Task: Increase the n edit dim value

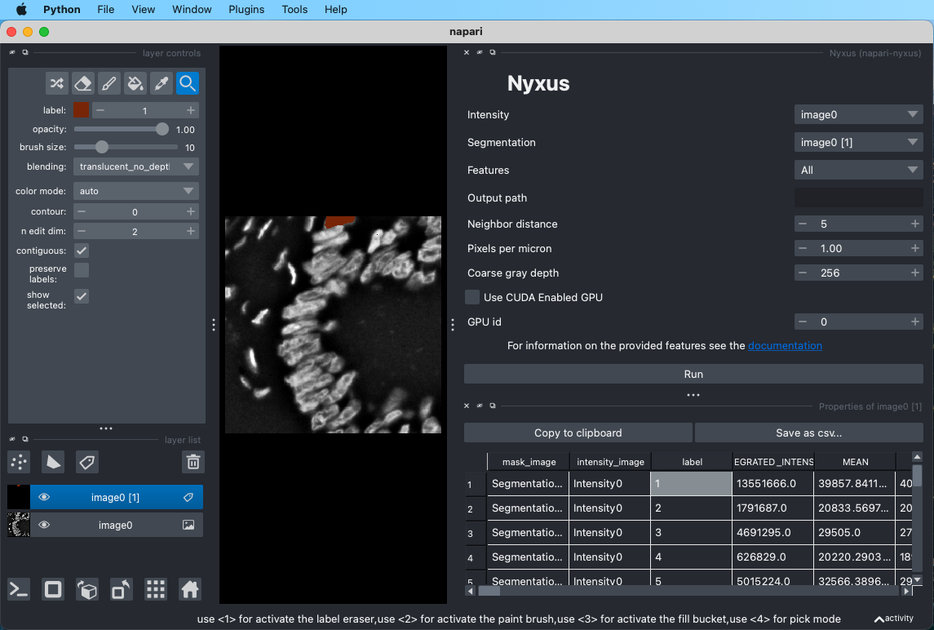Action: click(191, 231)
